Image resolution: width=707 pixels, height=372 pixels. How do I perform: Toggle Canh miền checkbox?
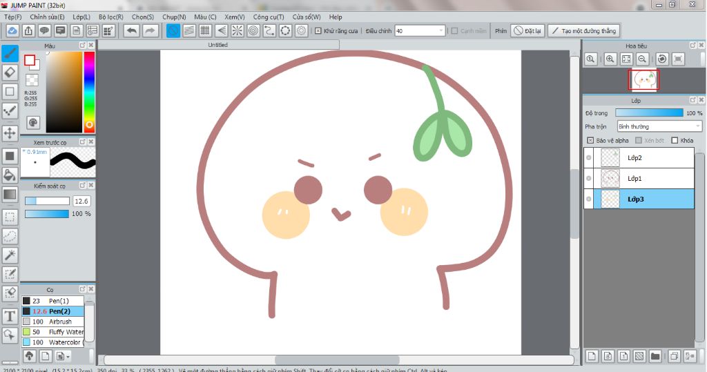(x=454, y=30)
